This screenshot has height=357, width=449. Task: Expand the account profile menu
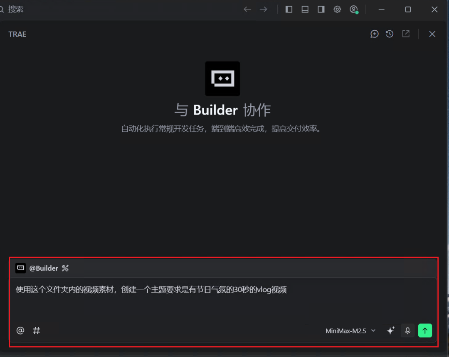(354, 9)
